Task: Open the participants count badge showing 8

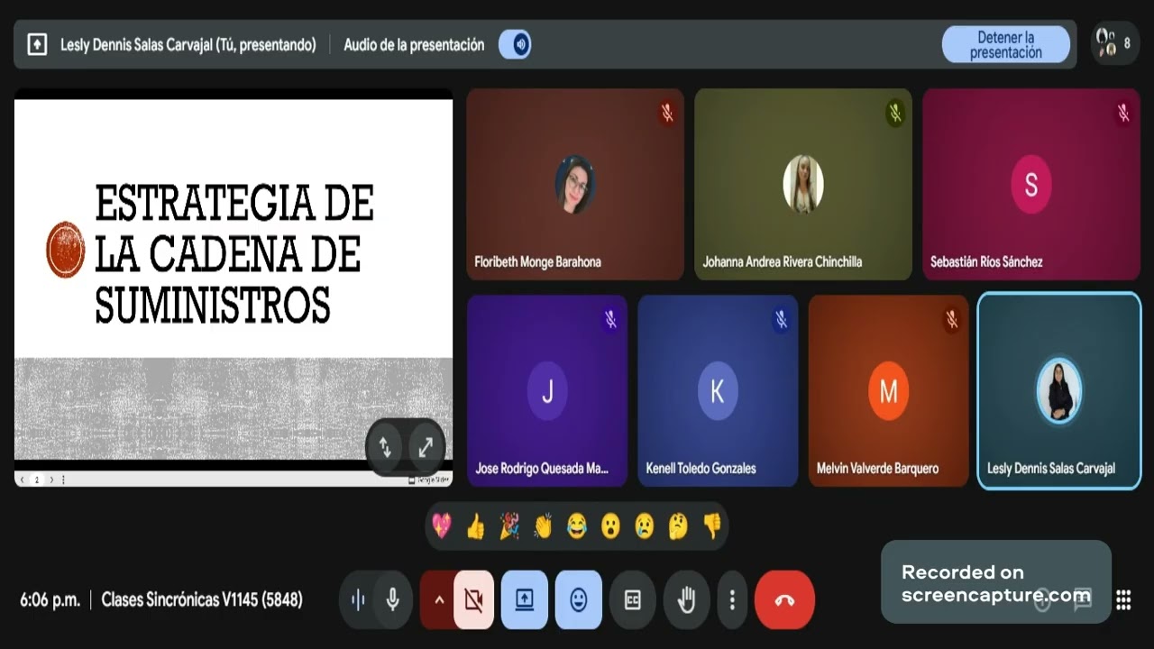Action: (1114, 42)
